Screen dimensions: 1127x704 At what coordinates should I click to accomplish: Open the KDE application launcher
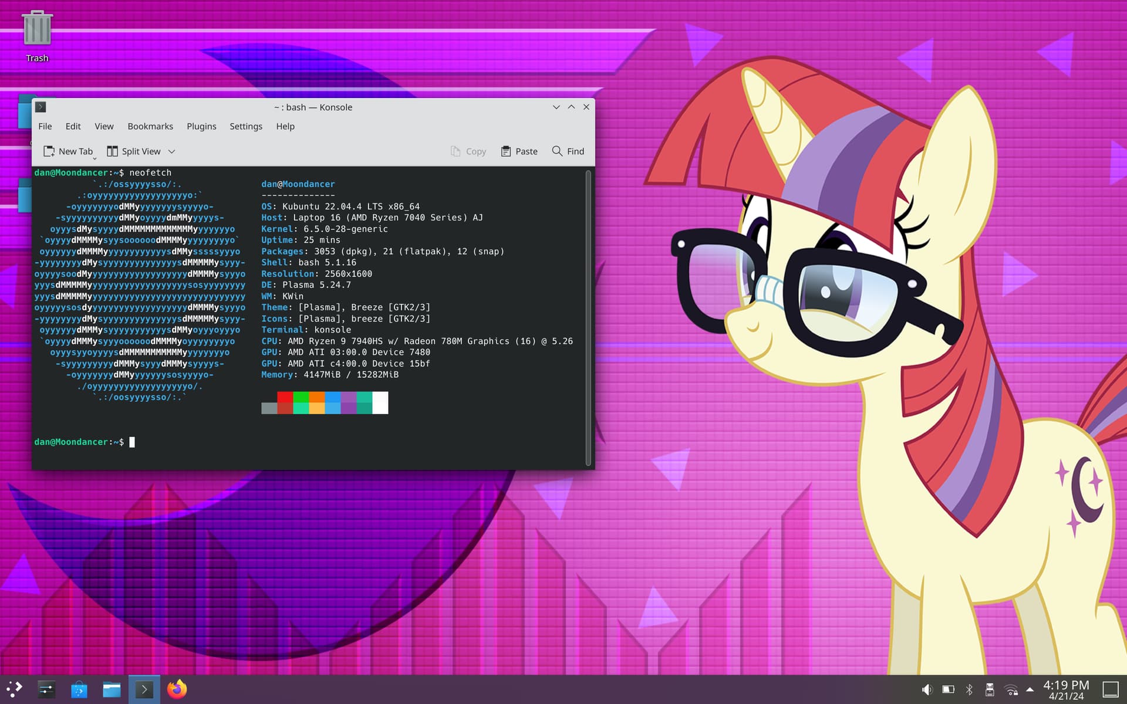tap(14, 689)
